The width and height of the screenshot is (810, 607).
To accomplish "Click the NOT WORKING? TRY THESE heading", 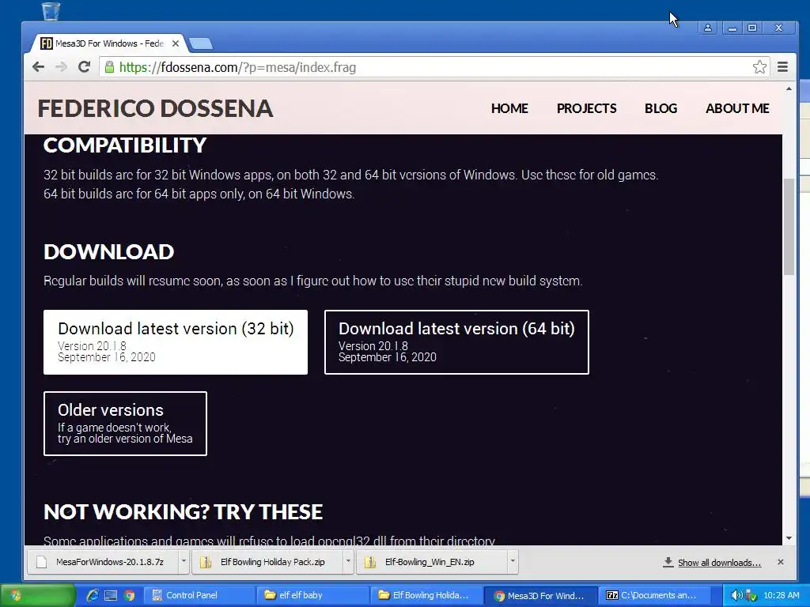I will [184, 512].
